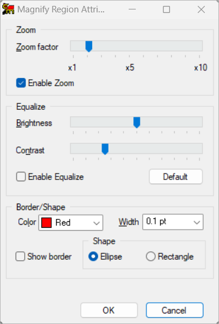Click the red color swatch in Color box
Viewport: 219px width, 324px height.
coord(47,222)
